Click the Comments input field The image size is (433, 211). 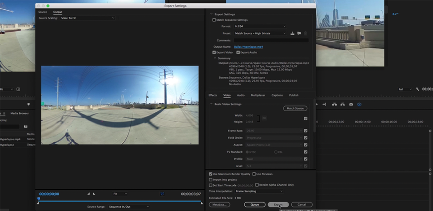[271, 41]
